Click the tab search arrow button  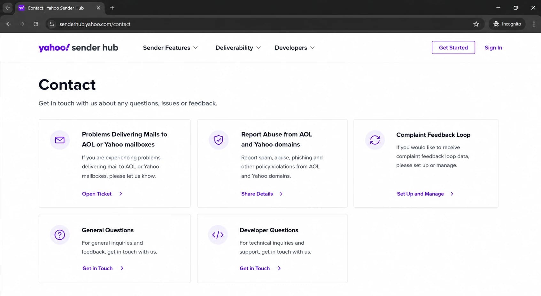pyautogui.click(x=8, y=8)
